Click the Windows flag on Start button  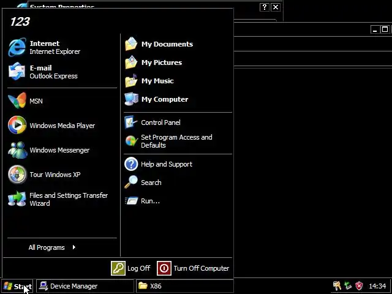(8, 286)
